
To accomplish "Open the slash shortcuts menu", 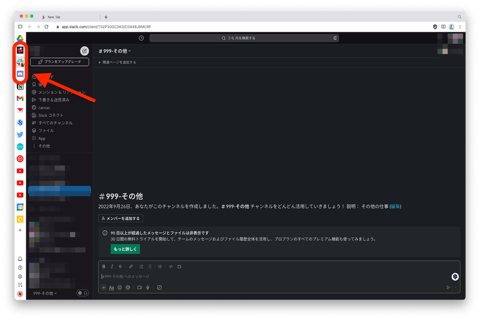I will (x=159, y=288).
